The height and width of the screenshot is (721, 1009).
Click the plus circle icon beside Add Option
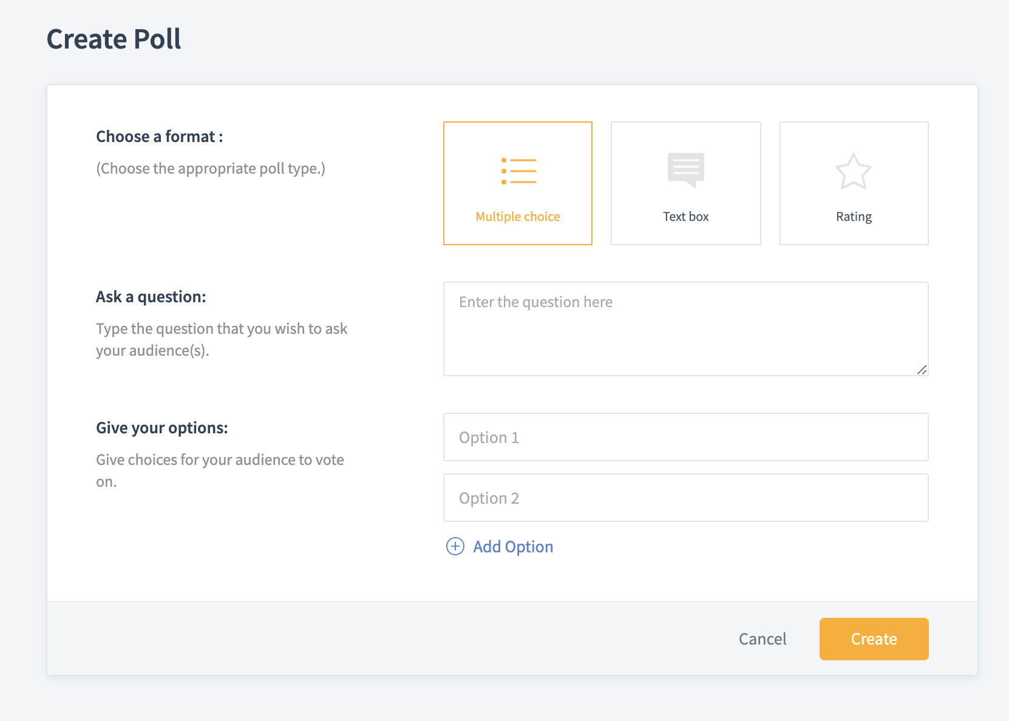(455, 547)
